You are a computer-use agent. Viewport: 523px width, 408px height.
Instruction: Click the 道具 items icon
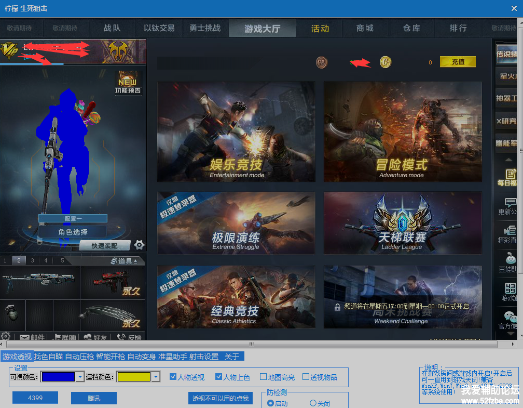[114, 261]
